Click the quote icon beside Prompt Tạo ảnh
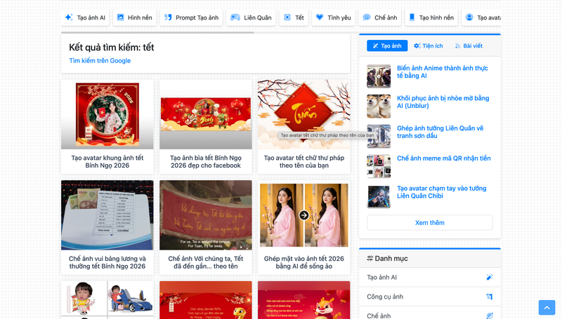 point(168,17)
